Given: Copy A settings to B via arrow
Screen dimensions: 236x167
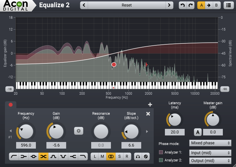Looking at the screenshot, I should [x=209, y=5].
